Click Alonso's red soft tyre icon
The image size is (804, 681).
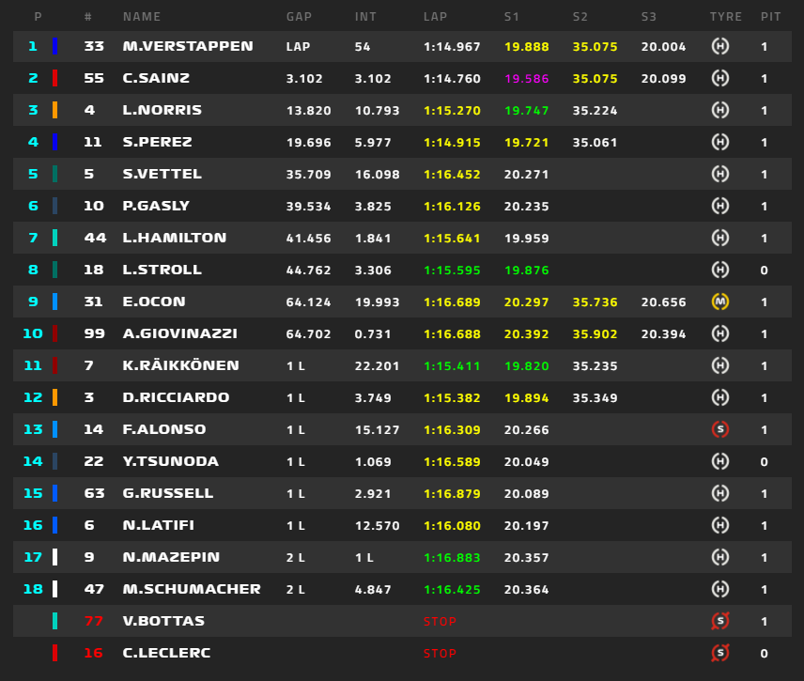pyautogui.click(x=720, y=429)
